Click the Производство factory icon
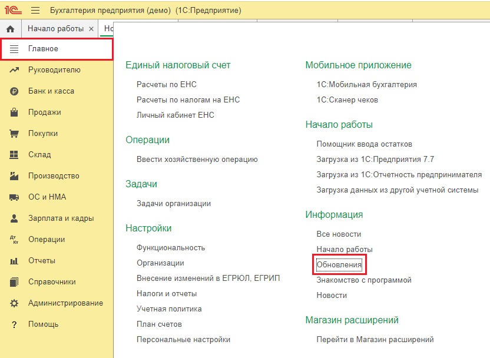This screenshot has height=358, width=490. click(x=14, y=176)
